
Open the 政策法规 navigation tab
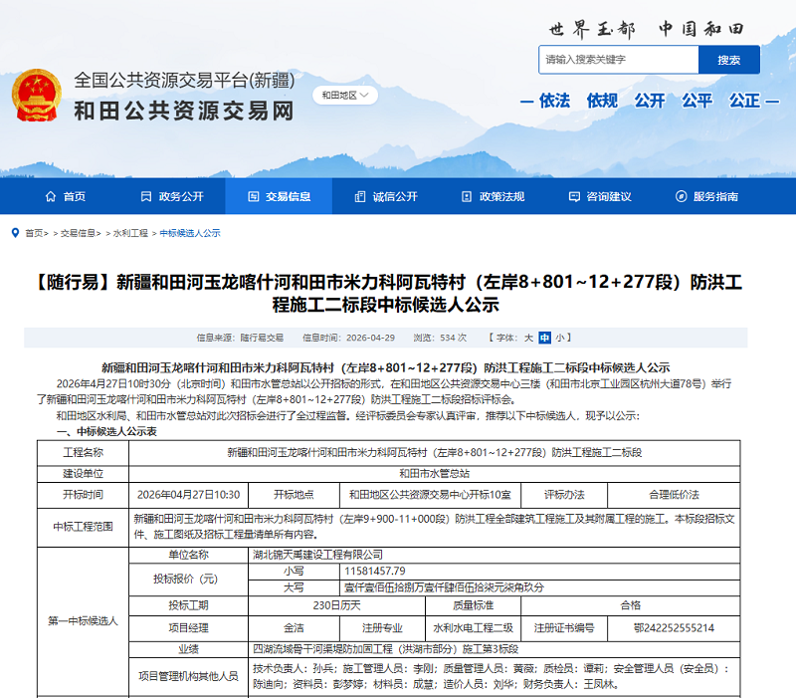(x=493, y=196)
